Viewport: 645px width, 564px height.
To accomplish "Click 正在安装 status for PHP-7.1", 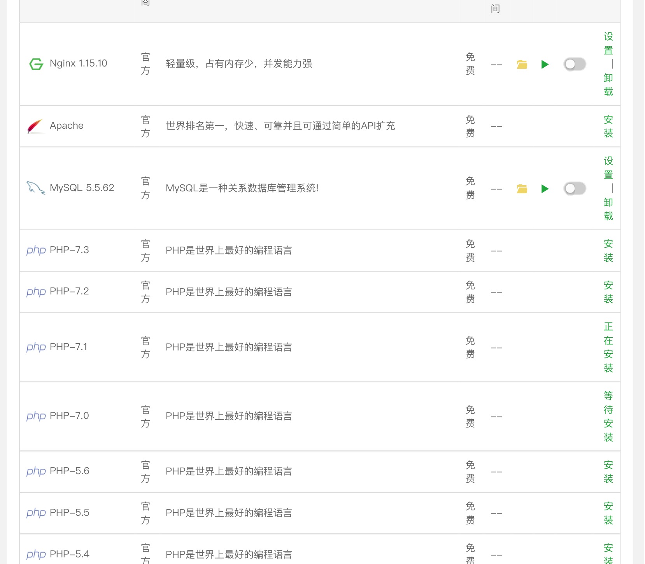I will coord(608,347).
